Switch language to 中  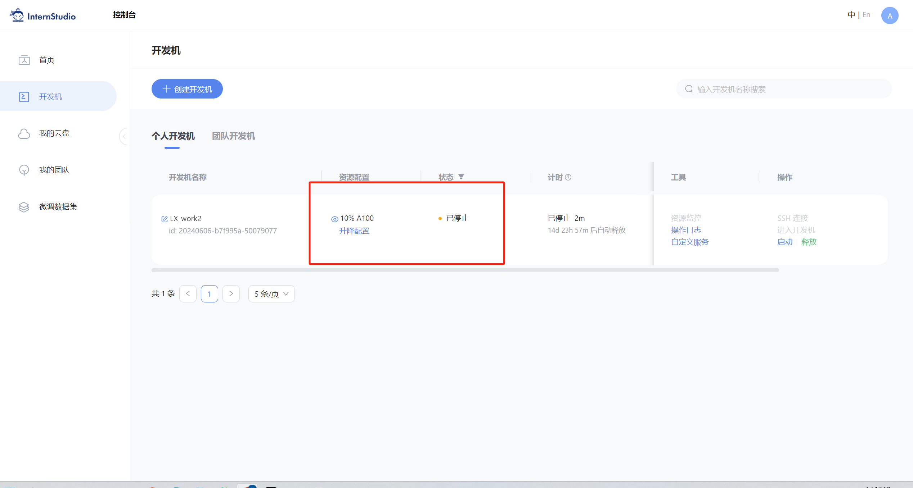851,15
